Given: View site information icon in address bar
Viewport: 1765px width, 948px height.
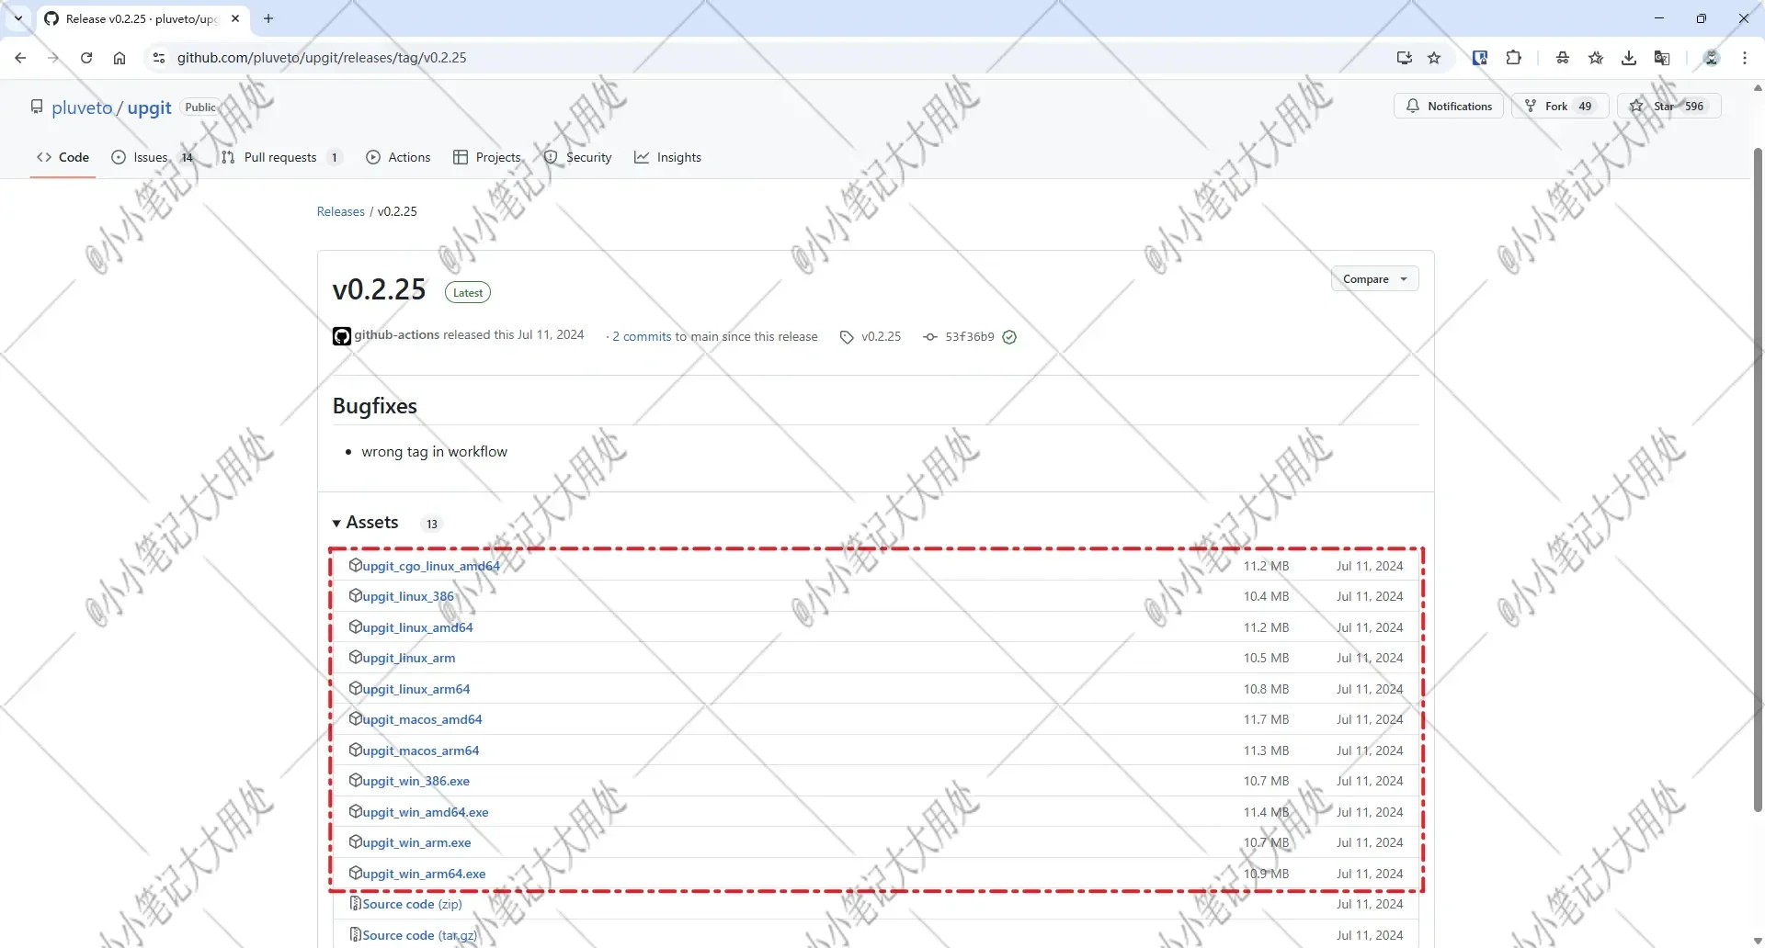Looking at the screenshot, I should click(158, 58).
